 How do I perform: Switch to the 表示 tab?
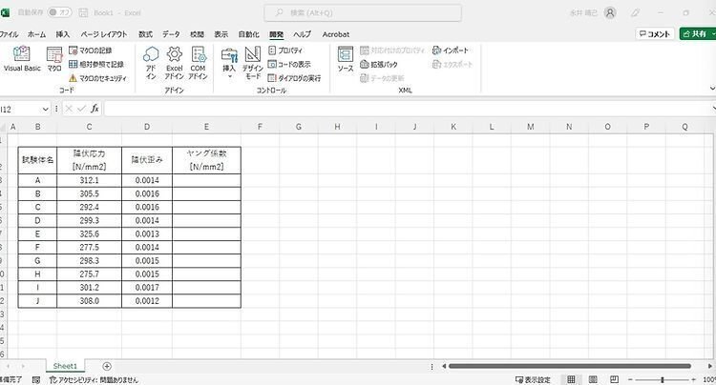coord(221,34)
